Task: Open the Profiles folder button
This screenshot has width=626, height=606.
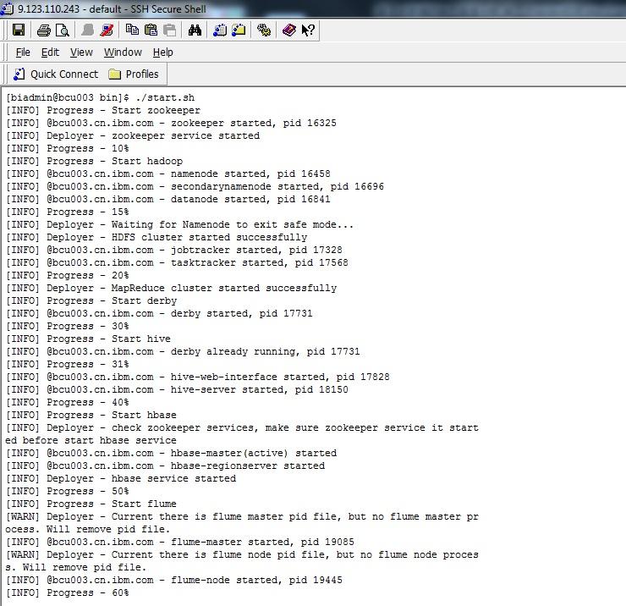Action: 134,74
